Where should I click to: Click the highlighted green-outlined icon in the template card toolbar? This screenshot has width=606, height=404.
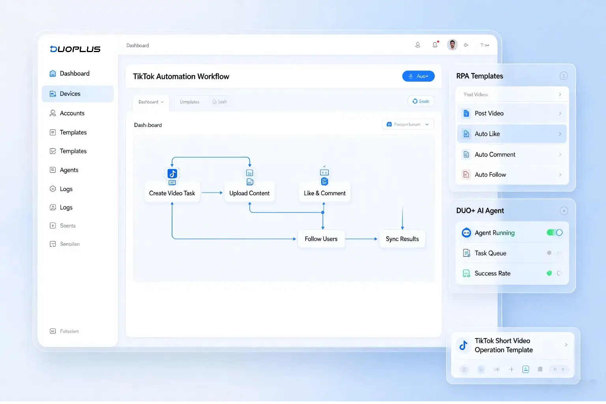click(x=526, y=369)
